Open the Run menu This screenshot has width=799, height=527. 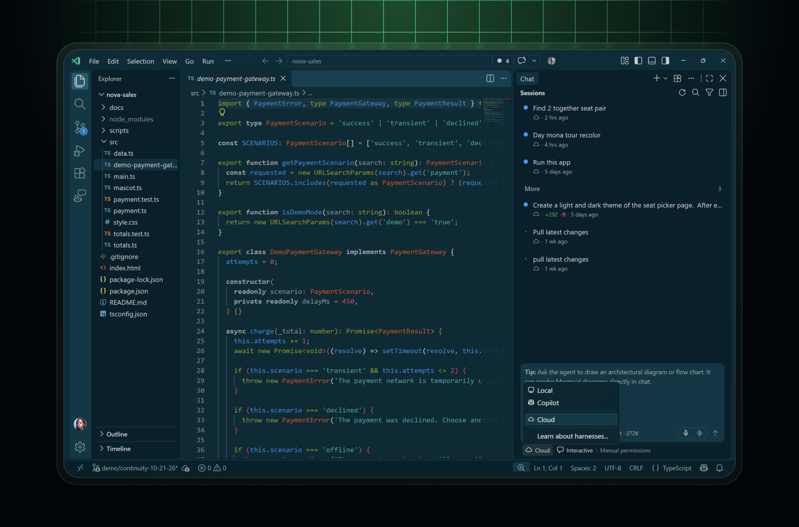tap(208, 61)
